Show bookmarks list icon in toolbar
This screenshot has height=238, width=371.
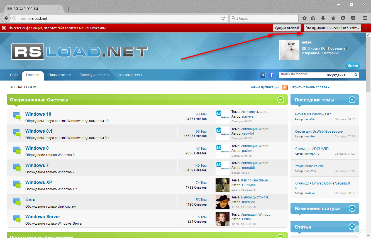click(313, 18)
